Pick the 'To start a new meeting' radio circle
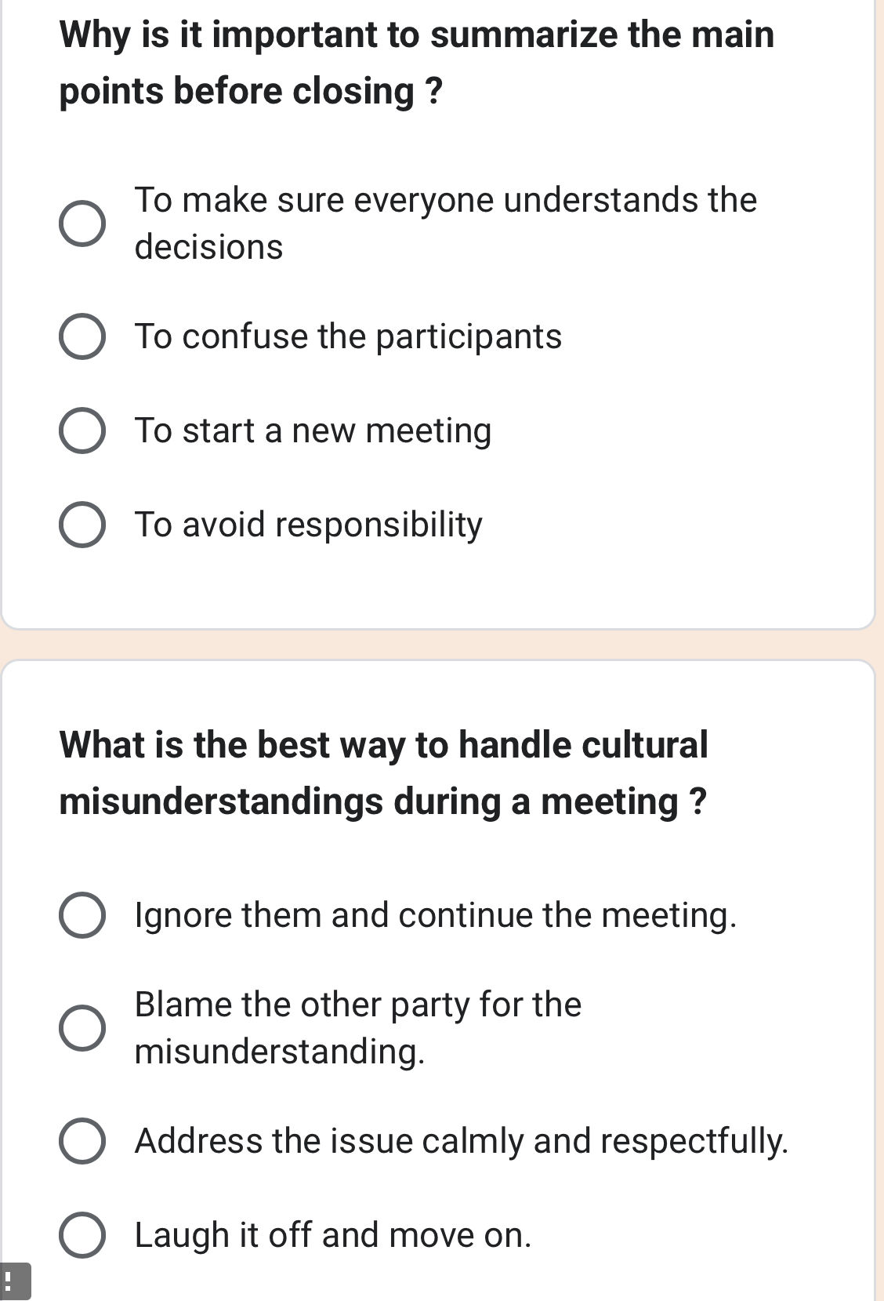Screen dimensions: 884x1301 pos(82,431)
